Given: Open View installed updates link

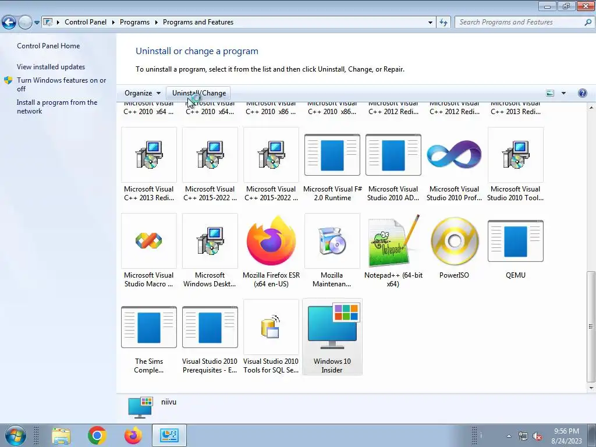Looking at the screenshot, I should [x=51, y=66].
